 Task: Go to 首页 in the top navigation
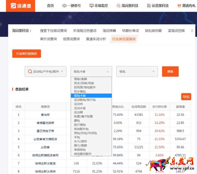click(50, 6)
